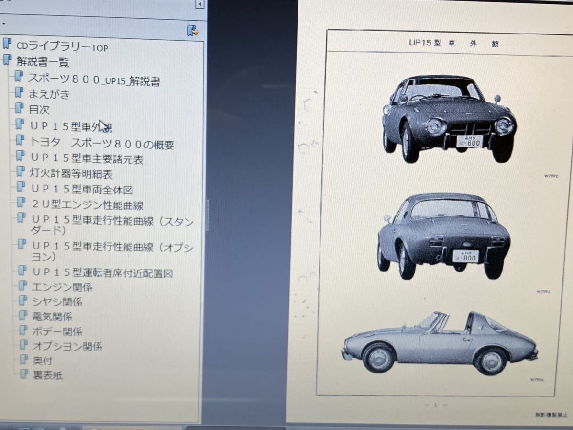Click bookmark icon beside 電気関係
Viewport: 573px width, 430px height.
coord(23,315)
